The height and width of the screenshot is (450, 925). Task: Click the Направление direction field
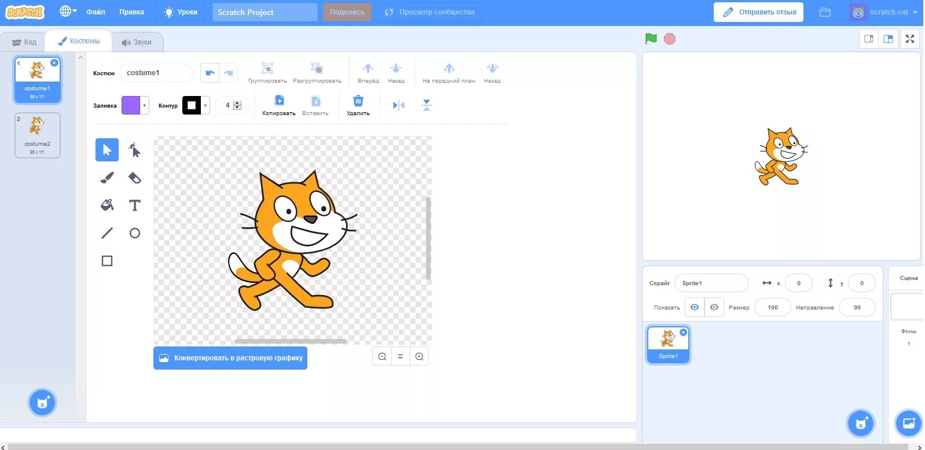(x=857, y=307)
